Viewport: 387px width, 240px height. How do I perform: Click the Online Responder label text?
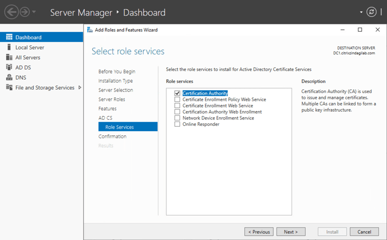pos(201,124)
